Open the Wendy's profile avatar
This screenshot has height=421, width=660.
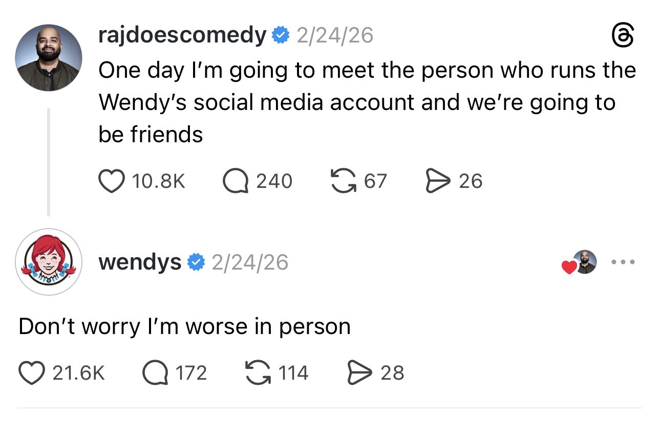[x=48, y=262]
